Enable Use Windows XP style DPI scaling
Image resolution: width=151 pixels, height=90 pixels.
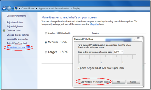click(x=79, y=82)
